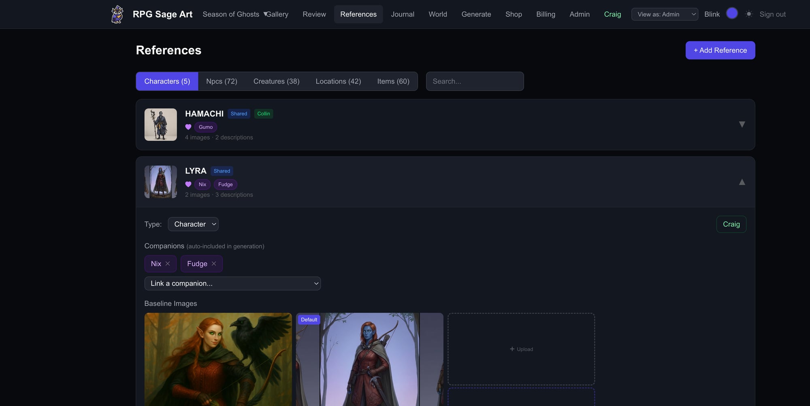The width and height of the screenshot is (810, 406).
Task: Click the purple avatar circle next to Blink
Action: [x=732, y=13]
